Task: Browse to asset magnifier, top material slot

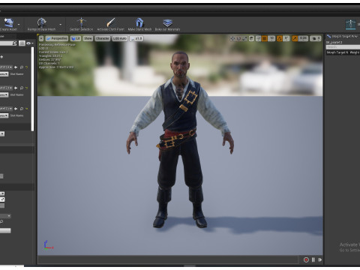Action: click(22, 67)
